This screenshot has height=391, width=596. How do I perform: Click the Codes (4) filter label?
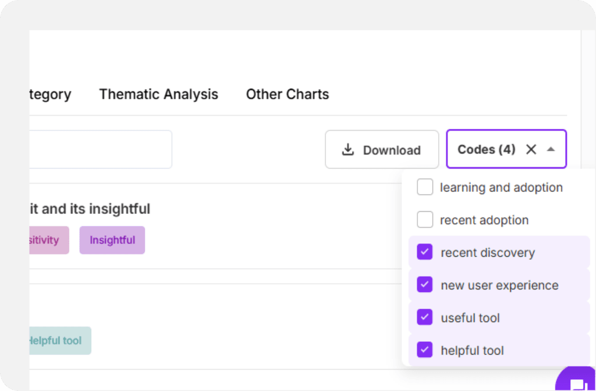point(486,149)
